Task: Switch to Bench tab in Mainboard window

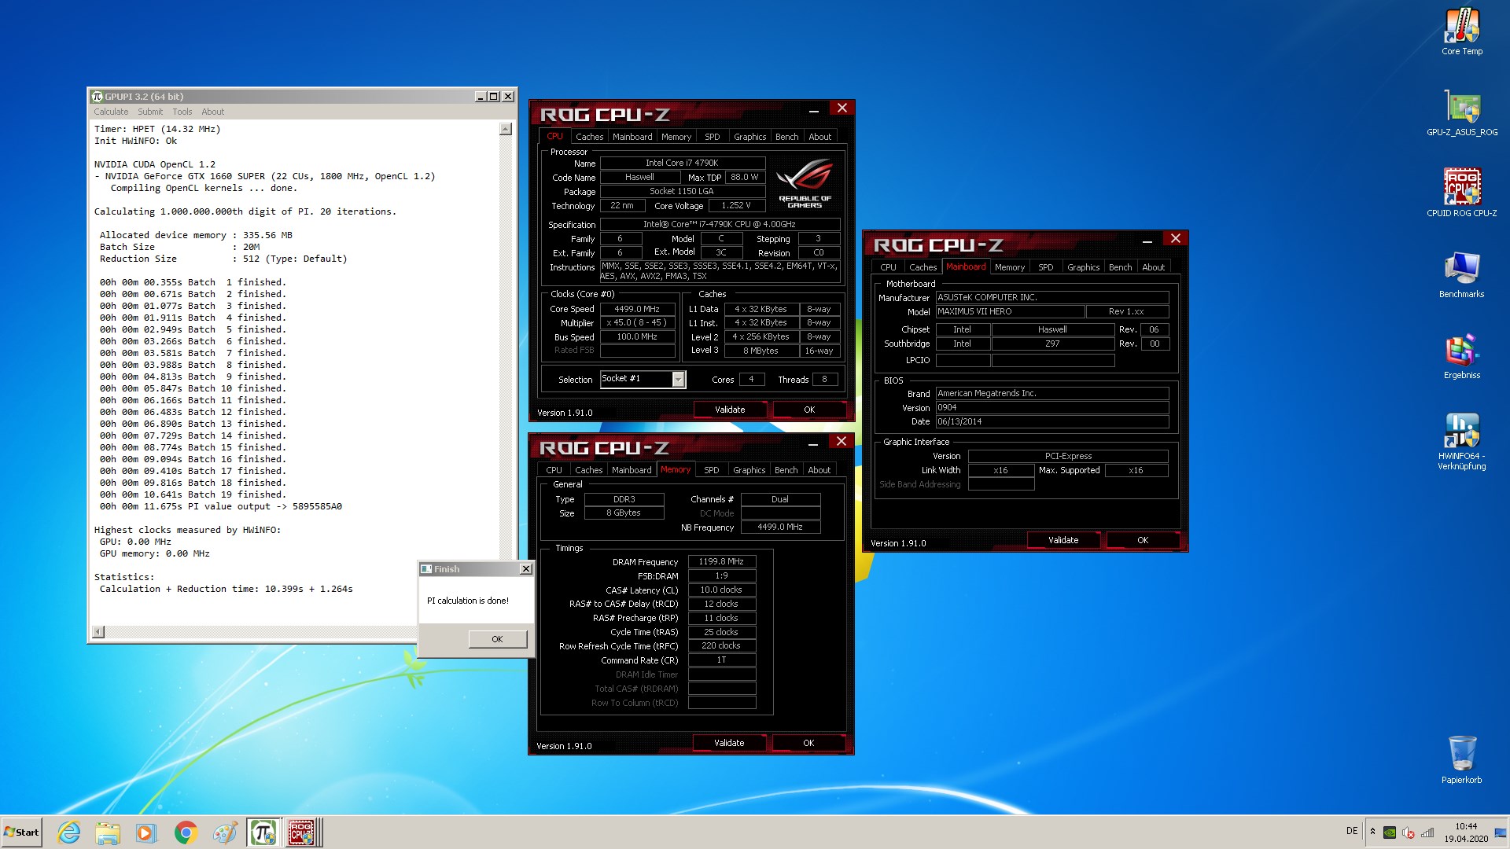Action: (1120, 267)
